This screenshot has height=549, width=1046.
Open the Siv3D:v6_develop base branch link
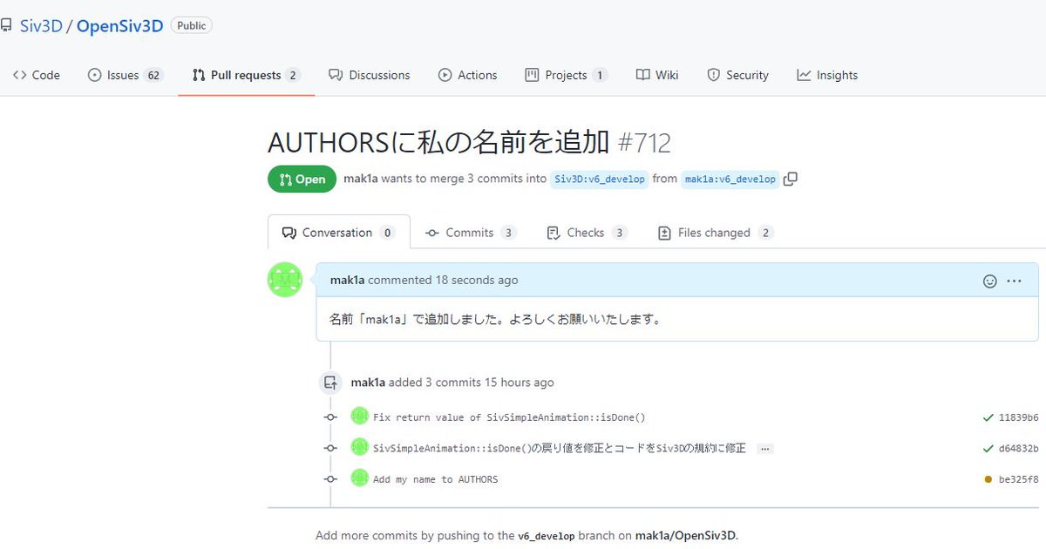(600, 179)
